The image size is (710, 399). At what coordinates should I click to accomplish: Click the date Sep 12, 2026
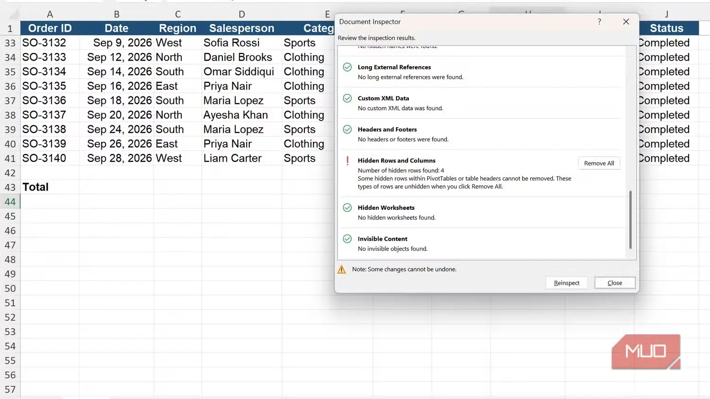pyautogui.click(x=116, y=57)
